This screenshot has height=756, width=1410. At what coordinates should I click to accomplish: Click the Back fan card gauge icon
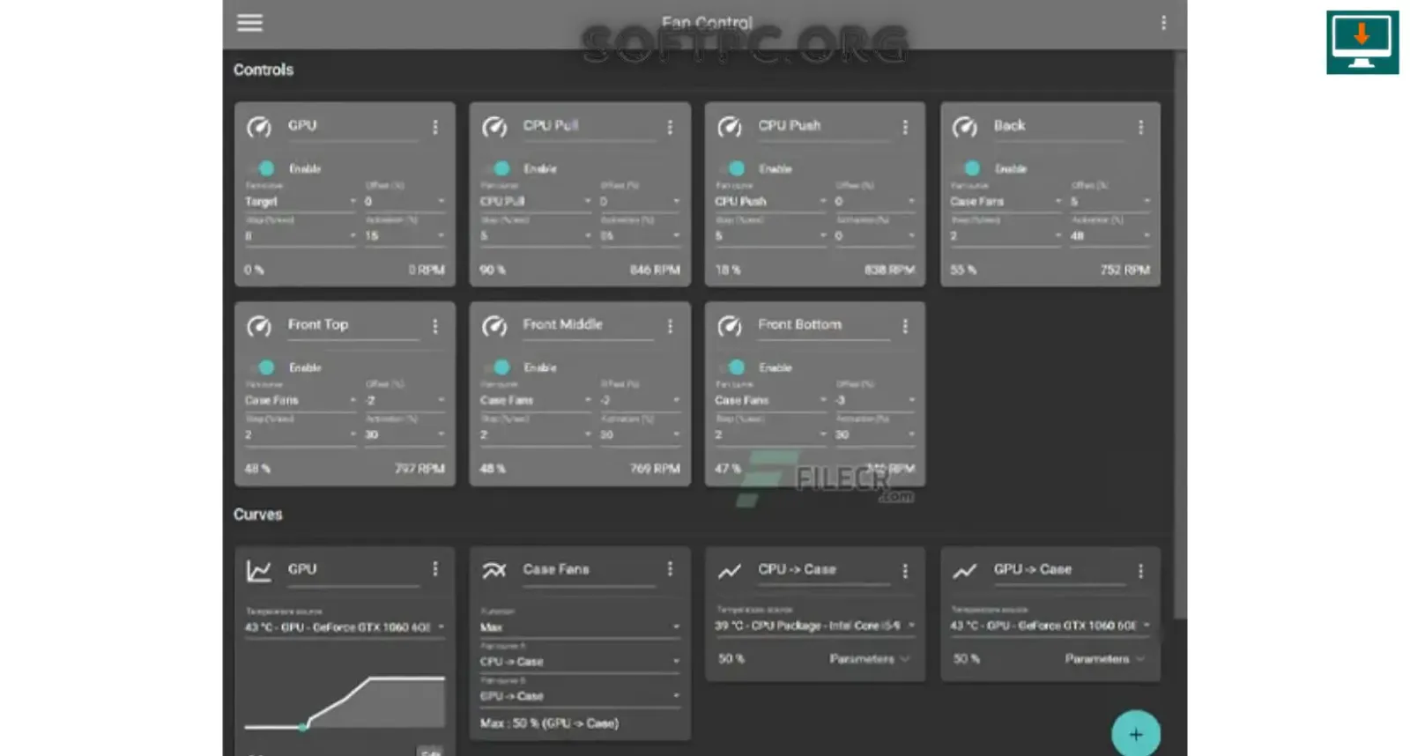pyautogui.click(x=965, y=127)
